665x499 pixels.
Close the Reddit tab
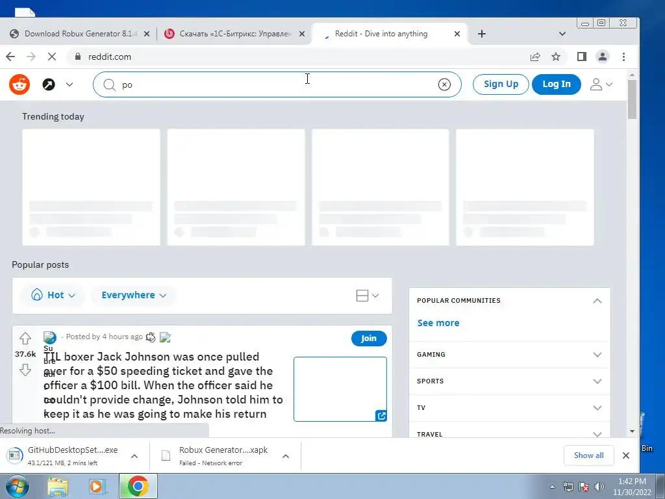457,34
